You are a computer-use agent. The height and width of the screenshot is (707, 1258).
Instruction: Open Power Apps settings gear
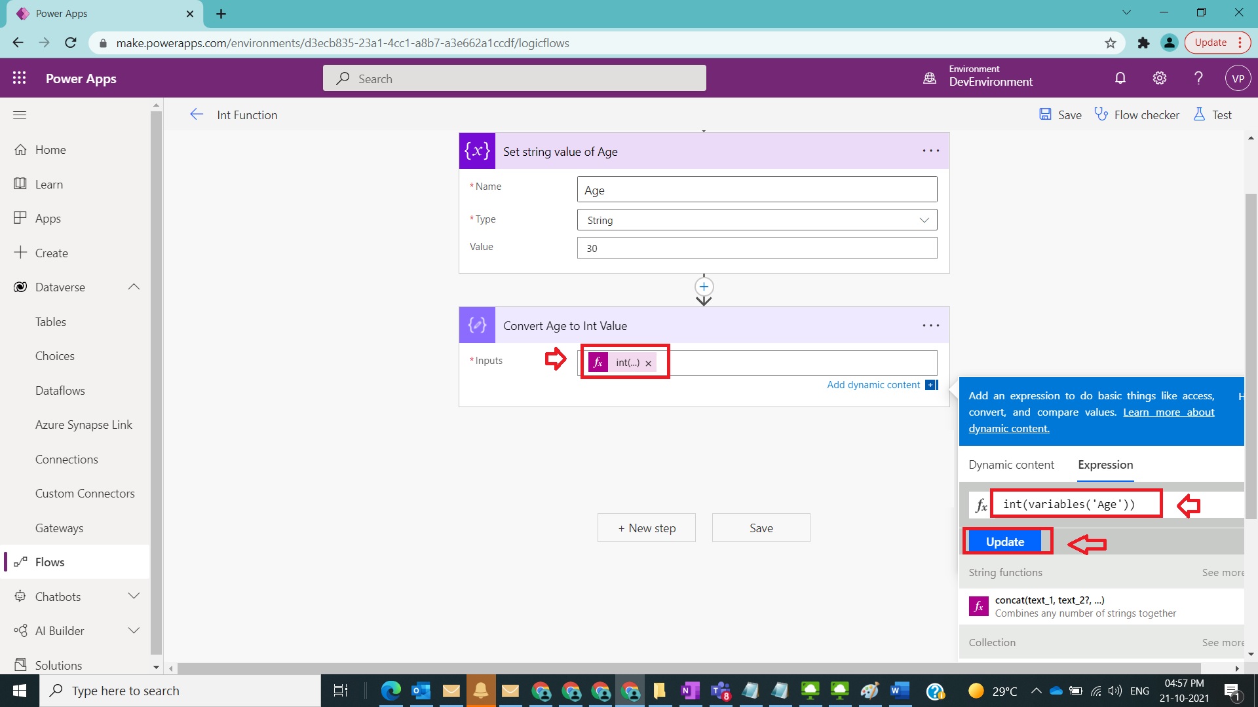[x=1159, y=78]
